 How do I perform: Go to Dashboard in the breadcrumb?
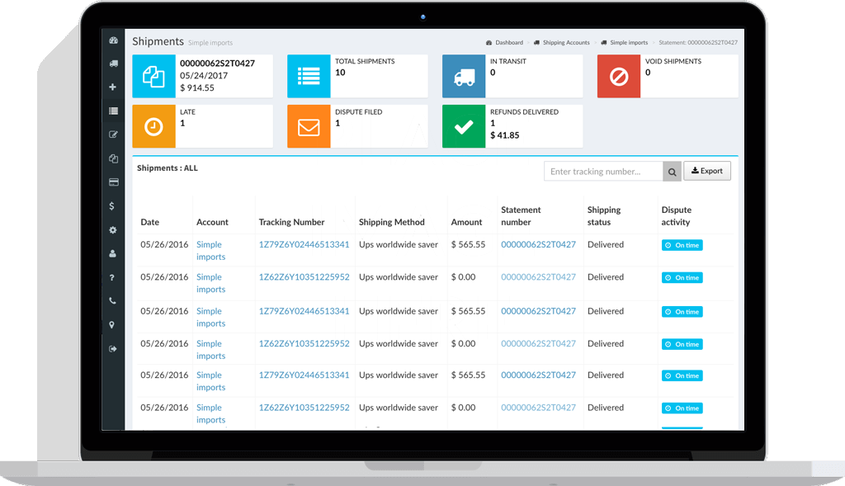click(x=508, y=42)
